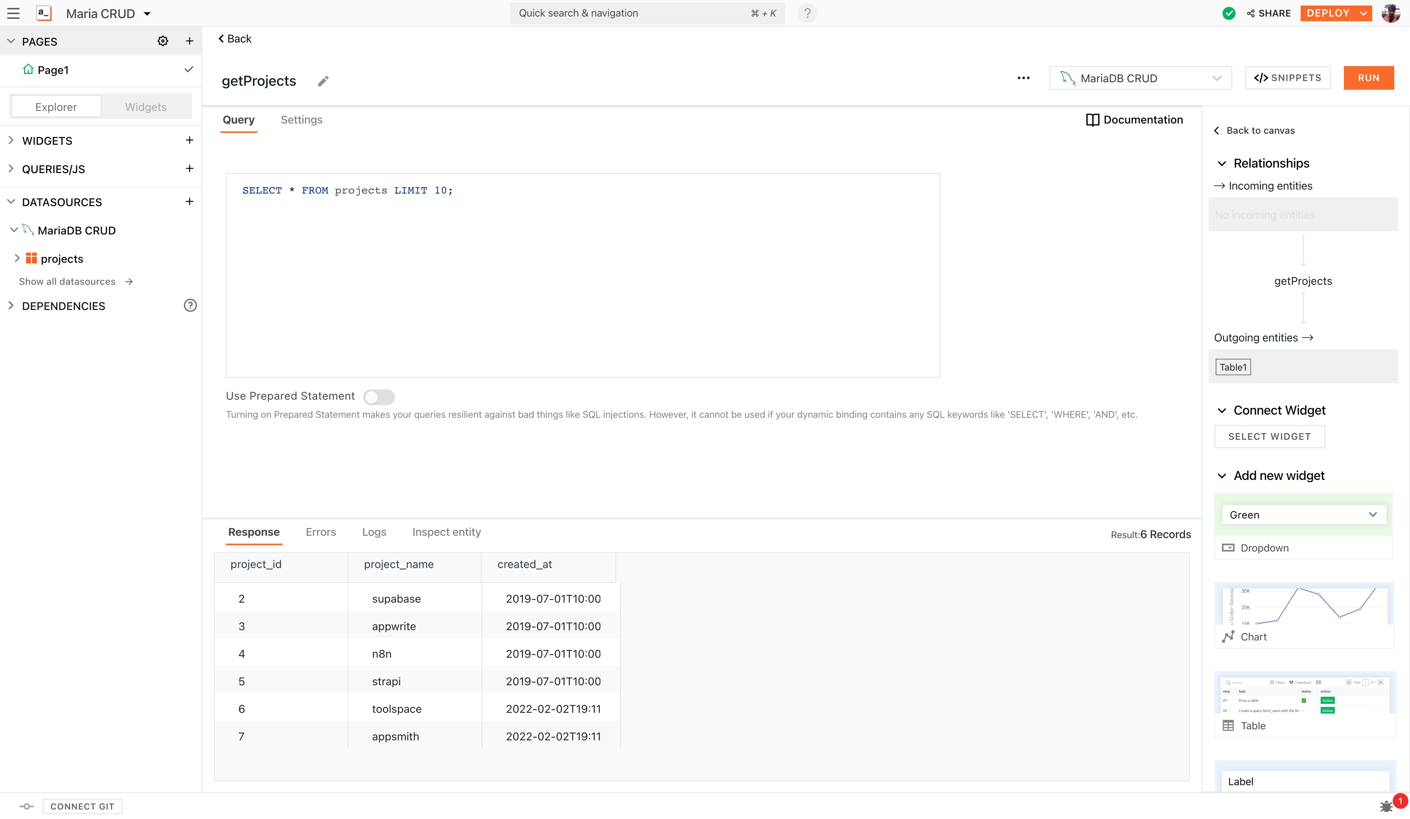Open the MariaDB CRUD datasource dropdown
Screen dimensions: 1410x819
pos(1140,78)
